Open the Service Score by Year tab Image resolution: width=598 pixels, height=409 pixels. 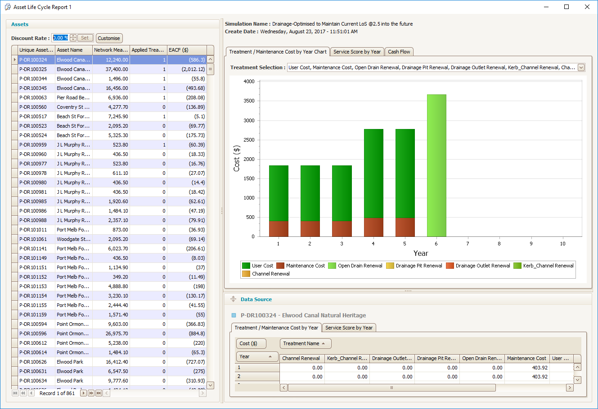357,51
